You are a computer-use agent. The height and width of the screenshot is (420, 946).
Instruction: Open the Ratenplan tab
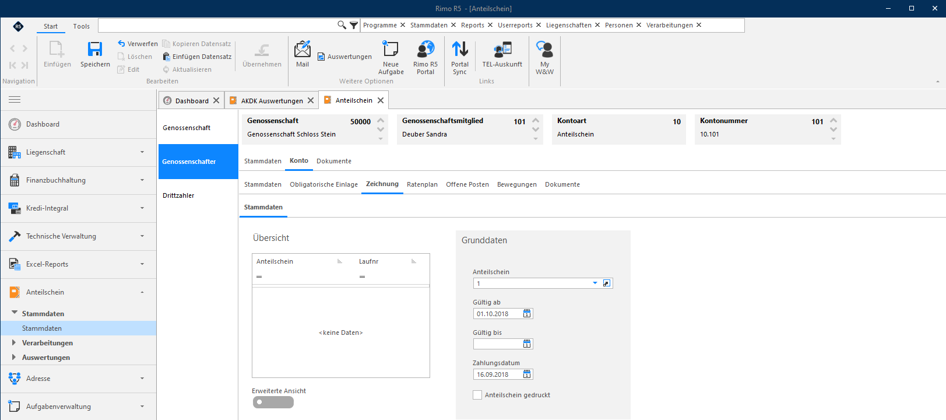point(422,184)
